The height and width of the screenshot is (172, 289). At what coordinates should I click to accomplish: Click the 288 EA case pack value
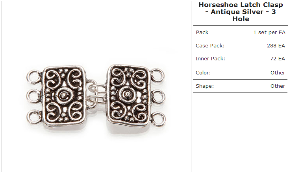click(276, 45)
